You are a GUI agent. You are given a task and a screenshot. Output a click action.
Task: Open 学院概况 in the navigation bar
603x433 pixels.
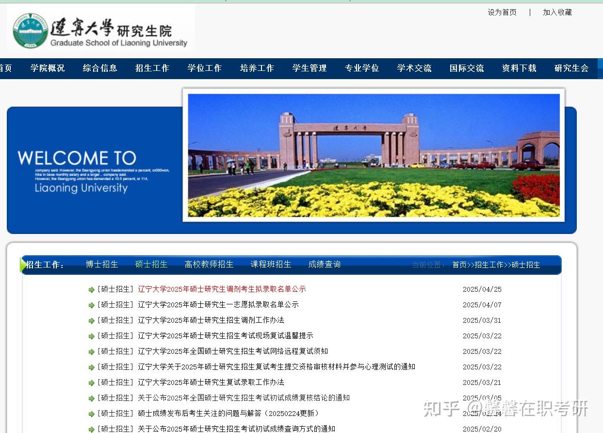[x=48, y=68]
